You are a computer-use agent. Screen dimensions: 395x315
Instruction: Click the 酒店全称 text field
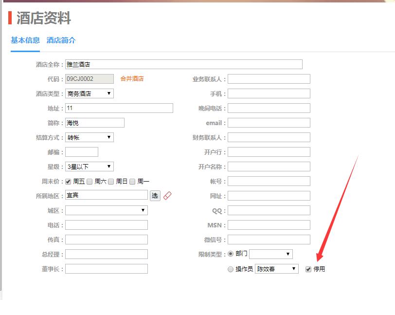183,64
